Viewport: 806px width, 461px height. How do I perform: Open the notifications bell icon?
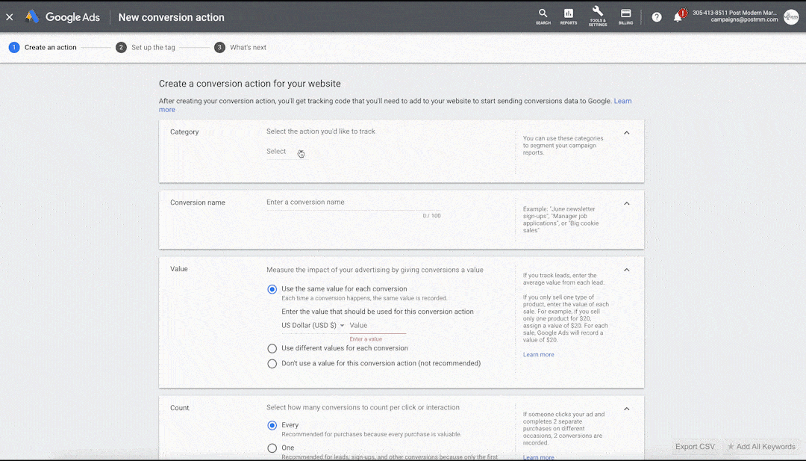click(678, 17)
